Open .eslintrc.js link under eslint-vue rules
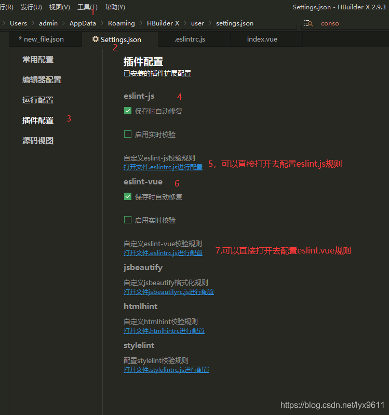 coord(163,253)
